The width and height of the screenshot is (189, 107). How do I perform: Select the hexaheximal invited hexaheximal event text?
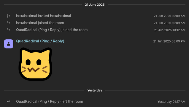pyautogui.click(x=44, y=16)
